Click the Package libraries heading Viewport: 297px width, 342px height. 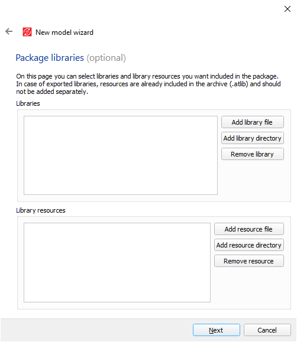click(x=50, y=58)
